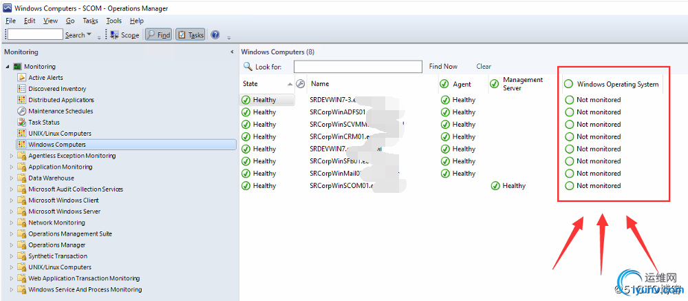This screenshot has width=688, height=301.
Task: Click Not monitored text in SRCorpWinSCOM01 row
Action: click(599, 186)
